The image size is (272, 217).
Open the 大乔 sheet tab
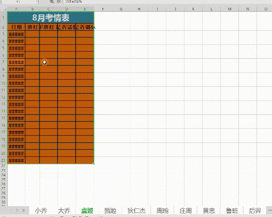(64, 211)
